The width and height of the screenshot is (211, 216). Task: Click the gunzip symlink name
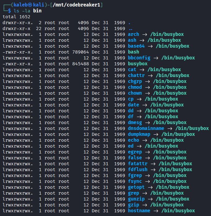tap(136, 199)
